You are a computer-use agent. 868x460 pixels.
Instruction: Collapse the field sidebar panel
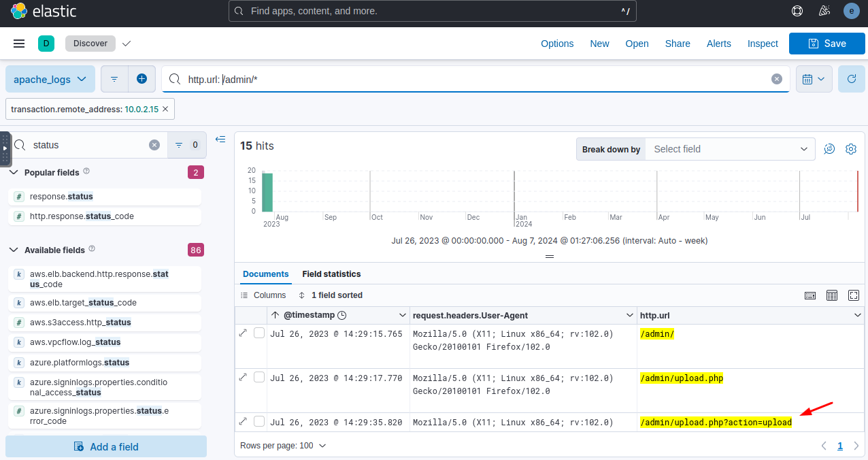[x=220, y=139]
